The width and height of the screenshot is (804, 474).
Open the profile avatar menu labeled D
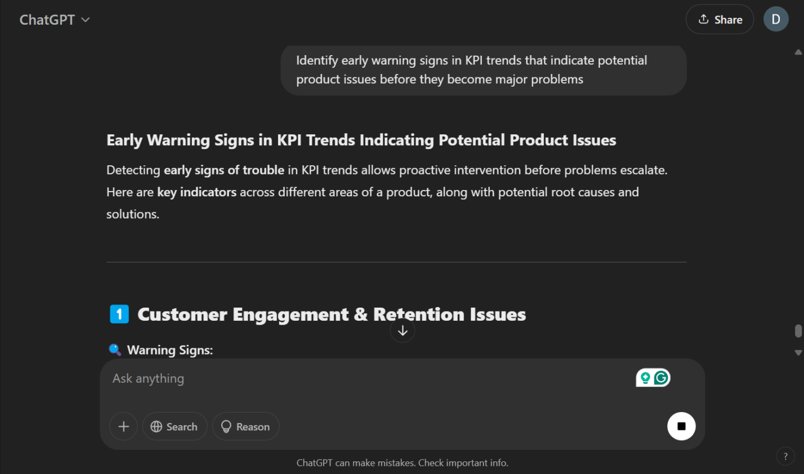[x=775, y=20]
